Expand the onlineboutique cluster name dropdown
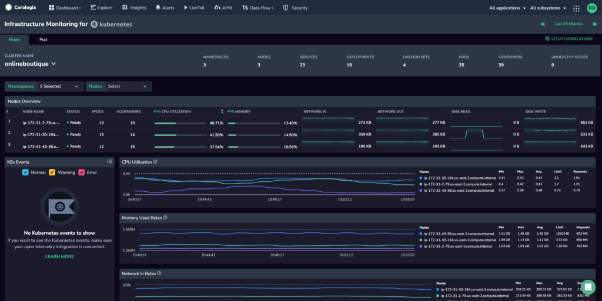The image size is (602, 301). (x=31, y=64)
